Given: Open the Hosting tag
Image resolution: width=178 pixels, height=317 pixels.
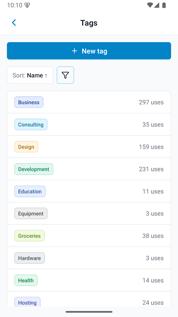Looking at the screenshot, I should click(28, 302).
